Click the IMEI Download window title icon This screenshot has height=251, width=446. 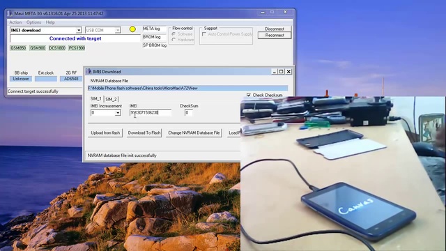[89, 72]
